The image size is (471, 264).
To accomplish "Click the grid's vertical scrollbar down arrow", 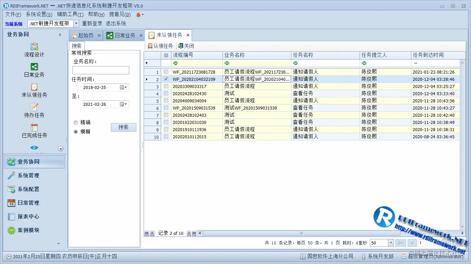I will pos(462,227).
